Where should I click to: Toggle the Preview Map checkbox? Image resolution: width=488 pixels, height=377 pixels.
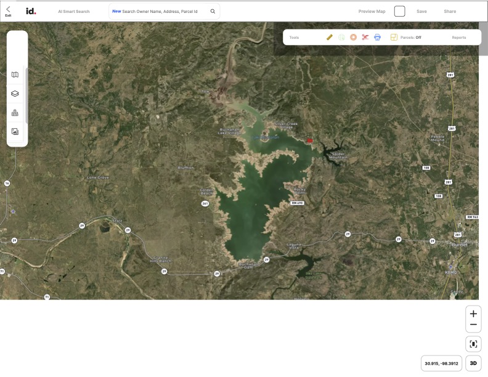[399, 11]
